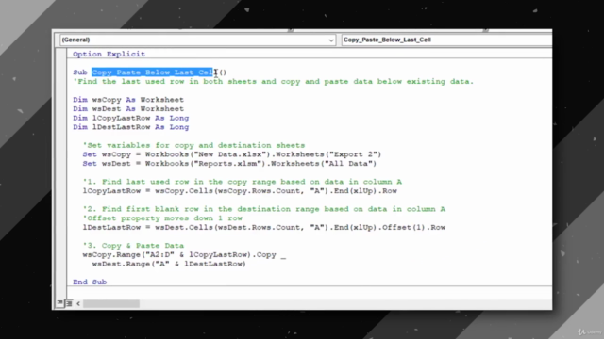This screenshot has width=604, height=339.
Task: Click the horizontal scrollbar thumb
Action: coord(111,303)
